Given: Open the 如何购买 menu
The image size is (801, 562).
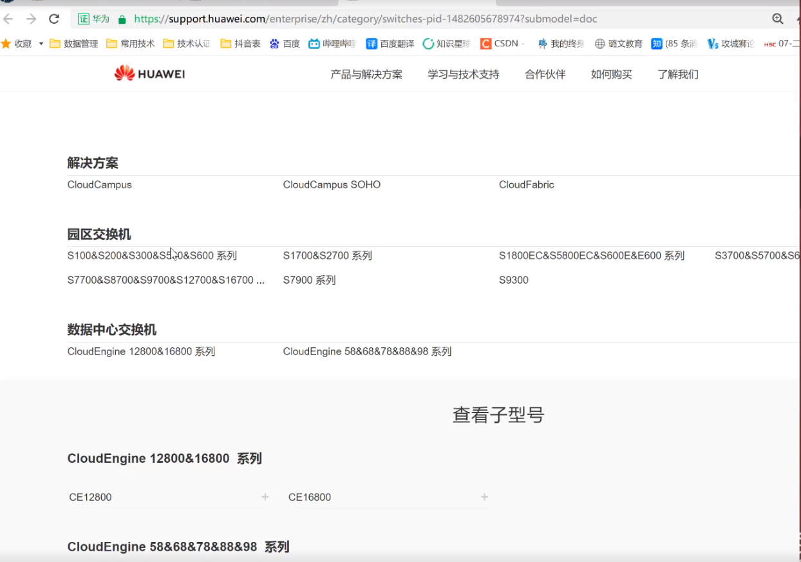Looking at the screenshot, I should (x=612, y=75).
